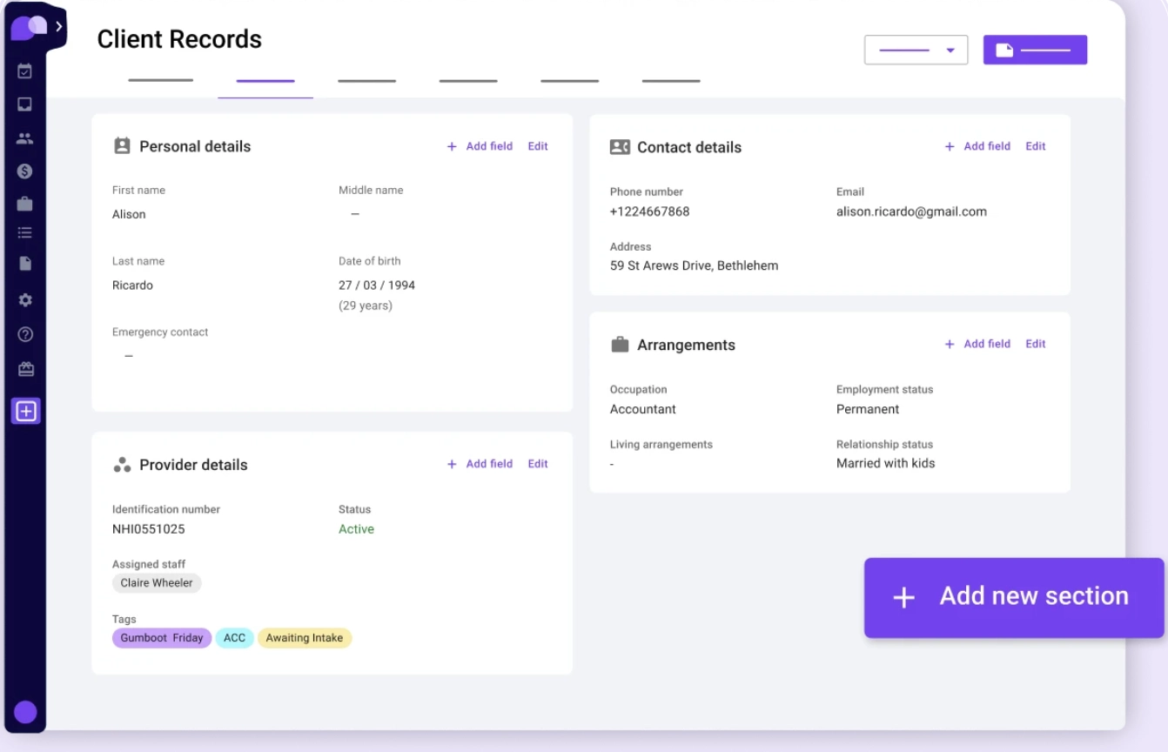Open the Calendar section in the sidebar
Screen dimensions: 1168x752
24,71
